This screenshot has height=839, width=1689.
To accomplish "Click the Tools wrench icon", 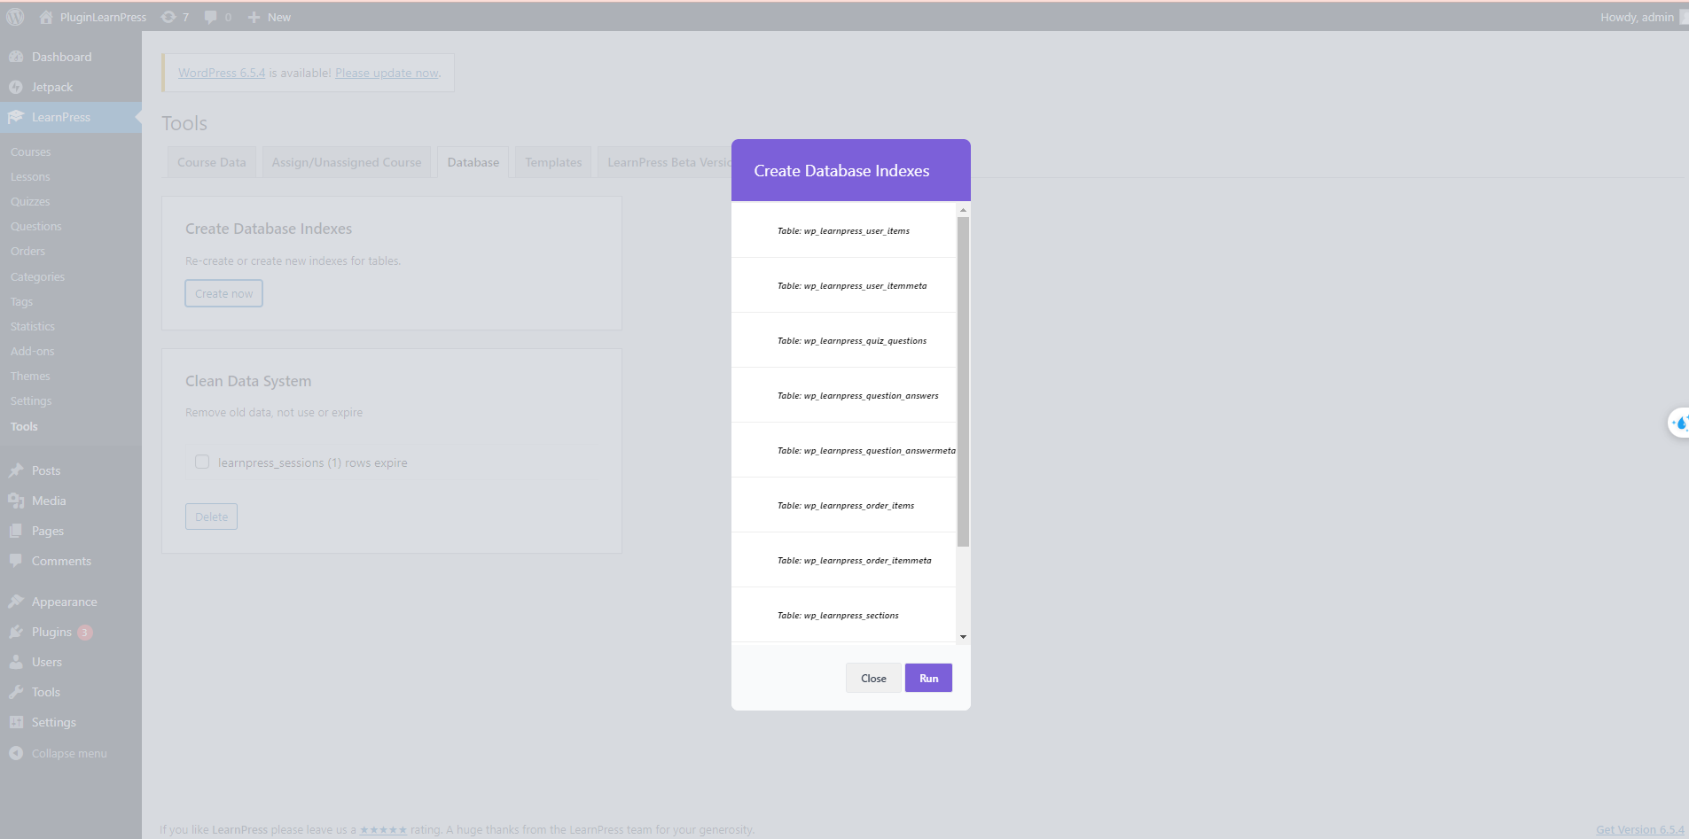I will [16, 692].
